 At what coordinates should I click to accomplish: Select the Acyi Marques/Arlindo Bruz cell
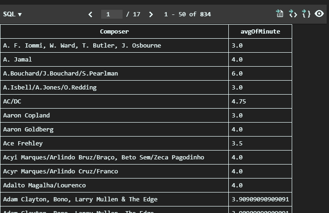tap(114, 158)
